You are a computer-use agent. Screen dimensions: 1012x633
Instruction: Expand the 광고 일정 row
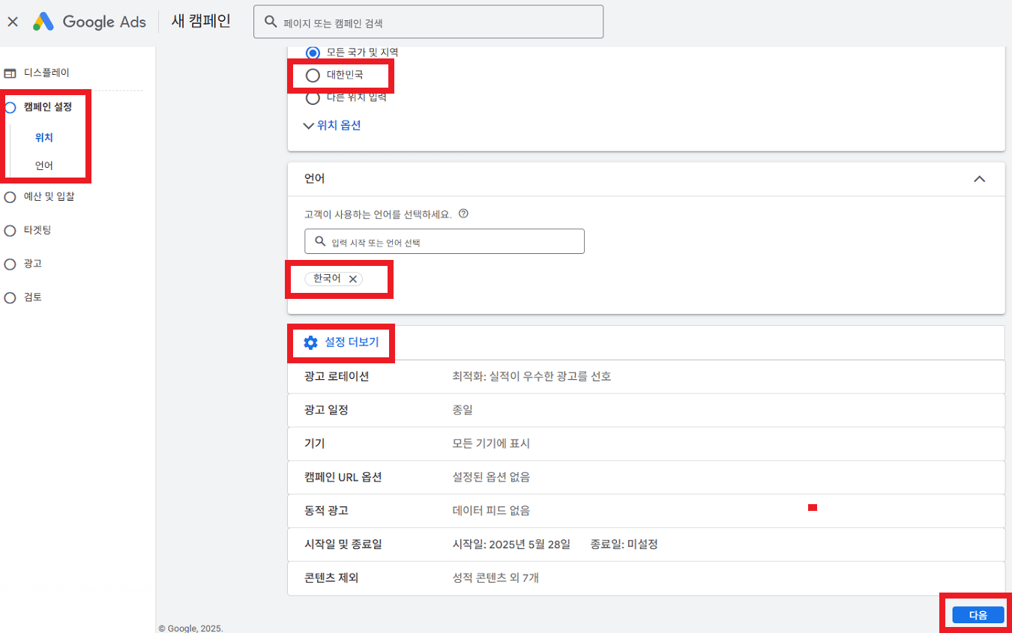click(646, 411)
